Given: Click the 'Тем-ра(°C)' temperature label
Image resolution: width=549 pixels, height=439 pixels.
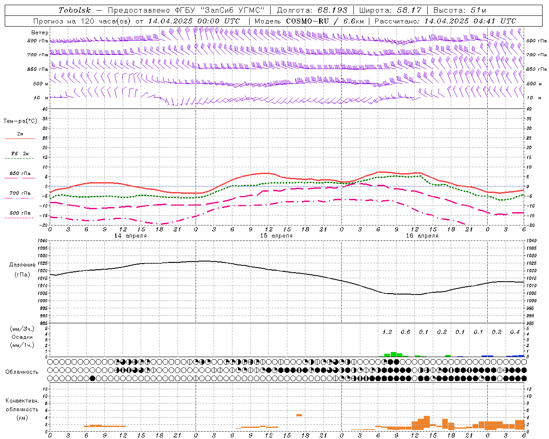Looking at the screenshot, I should (20, 121).
